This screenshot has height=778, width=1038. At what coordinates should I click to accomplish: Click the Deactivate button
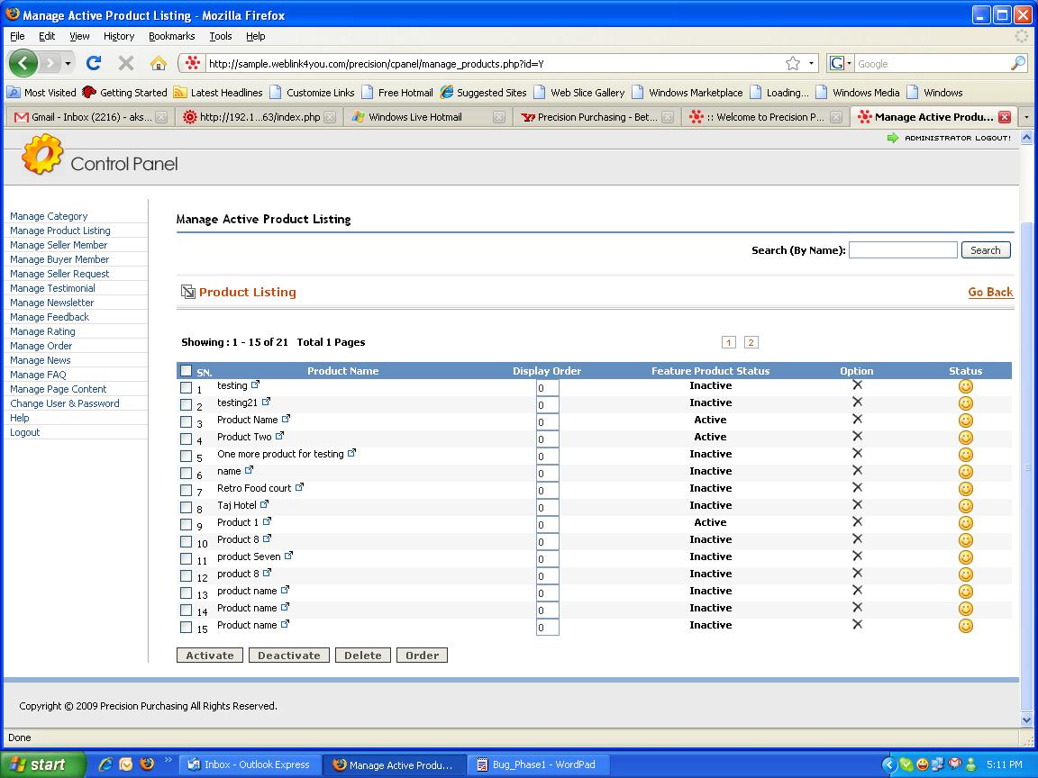[x=288, y=655]
